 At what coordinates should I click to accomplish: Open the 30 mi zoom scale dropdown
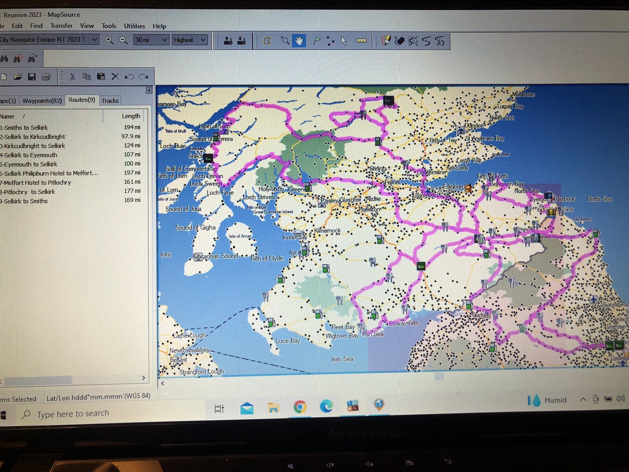click(x=151, y=40)
